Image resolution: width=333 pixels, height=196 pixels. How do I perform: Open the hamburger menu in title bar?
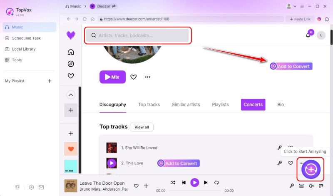tap(302, 6)
